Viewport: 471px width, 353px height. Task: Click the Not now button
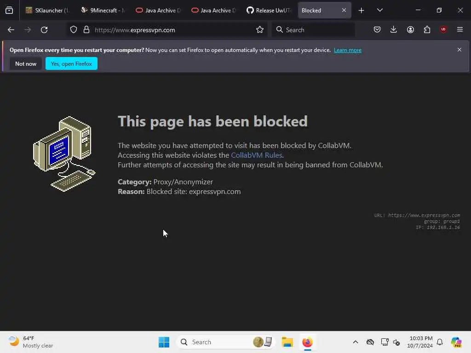(26, 63)
